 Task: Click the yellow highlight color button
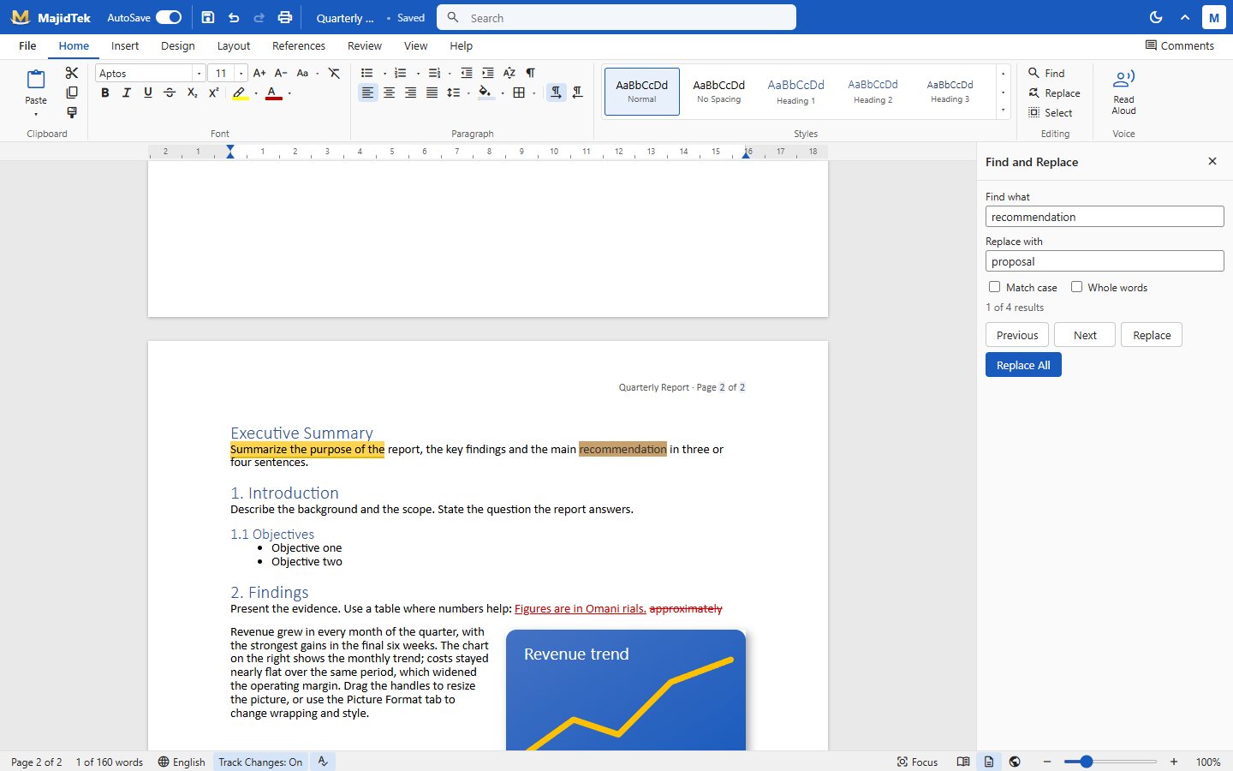click(x=240, y=93)
